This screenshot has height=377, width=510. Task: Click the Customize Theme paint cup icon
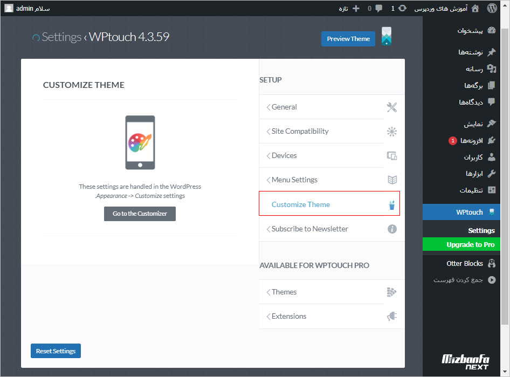pos(392,204)
